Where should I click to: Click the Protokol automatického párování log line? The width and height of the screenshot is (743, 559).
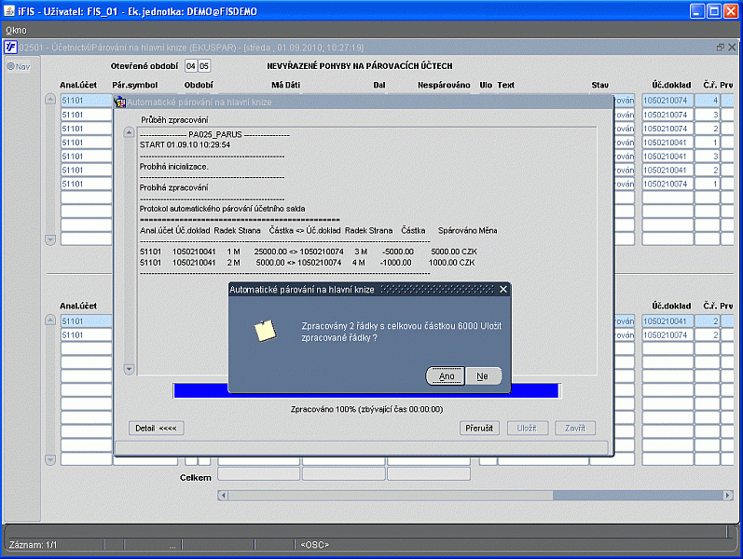tap(222, 209)
